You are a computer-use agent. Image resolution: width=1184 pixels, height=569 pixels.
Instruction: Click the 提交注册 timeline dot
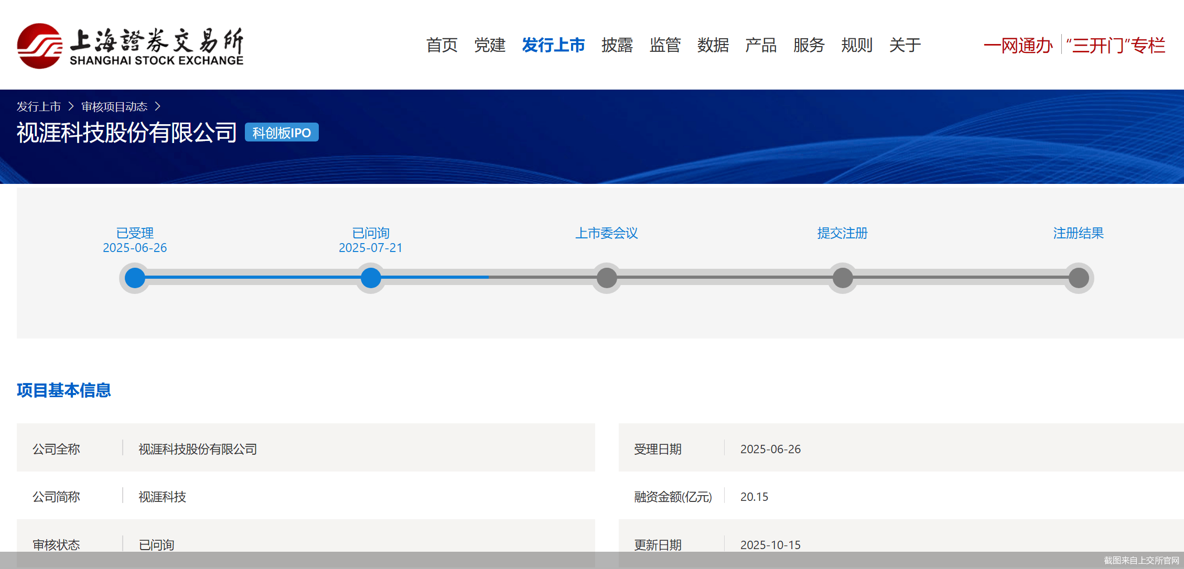click(x=843, y=278)
